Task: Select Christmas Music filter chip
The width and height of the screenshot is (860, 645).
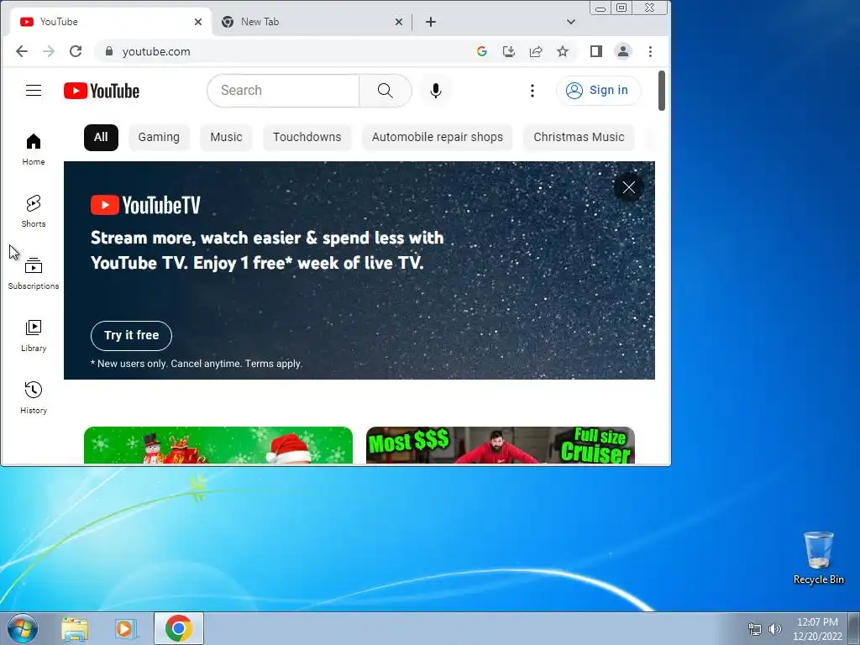Action: (x=579, y=138)
